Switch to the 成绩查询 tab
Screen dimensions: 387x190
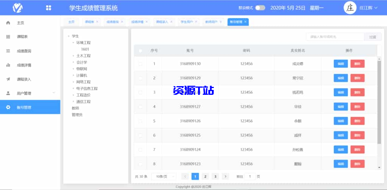(x=113, y=22)
